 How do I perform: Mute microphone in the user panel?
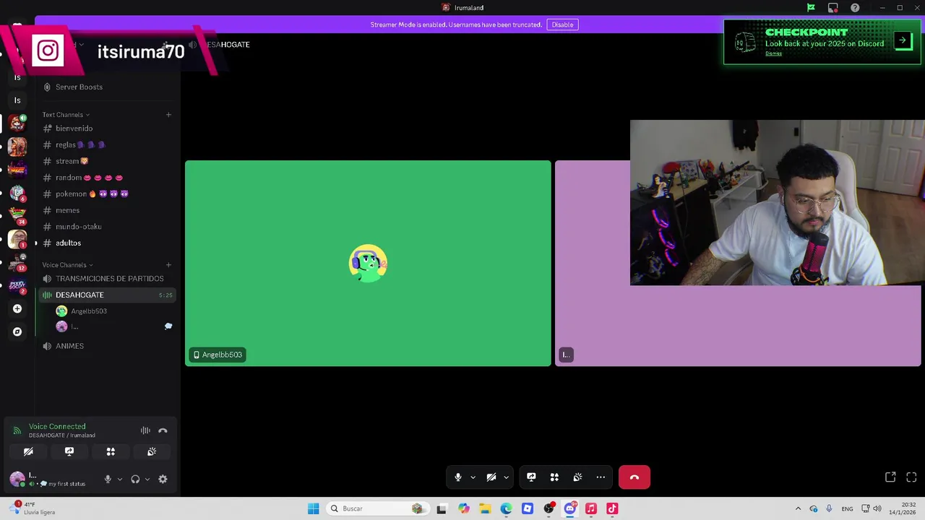click(108, 479)
